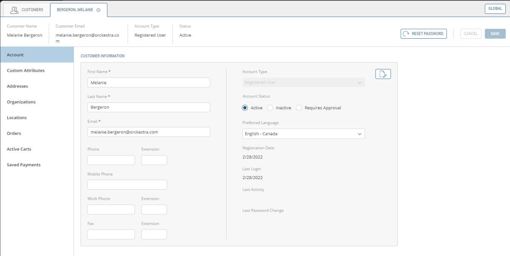Viewport: 510px width, 256px height.
Task: Open the Active Carts sidebar item
Action: pyautogui.click(x=19, y=149)
